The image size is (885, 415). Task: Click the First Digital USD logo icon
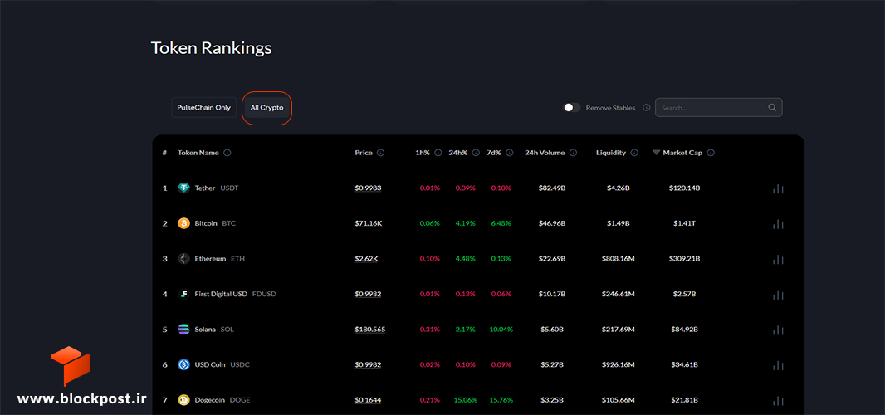click(184, 294)
